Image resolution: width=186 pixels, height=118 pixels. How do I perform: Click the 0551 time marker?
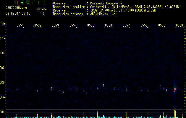(x=20, y=25)
